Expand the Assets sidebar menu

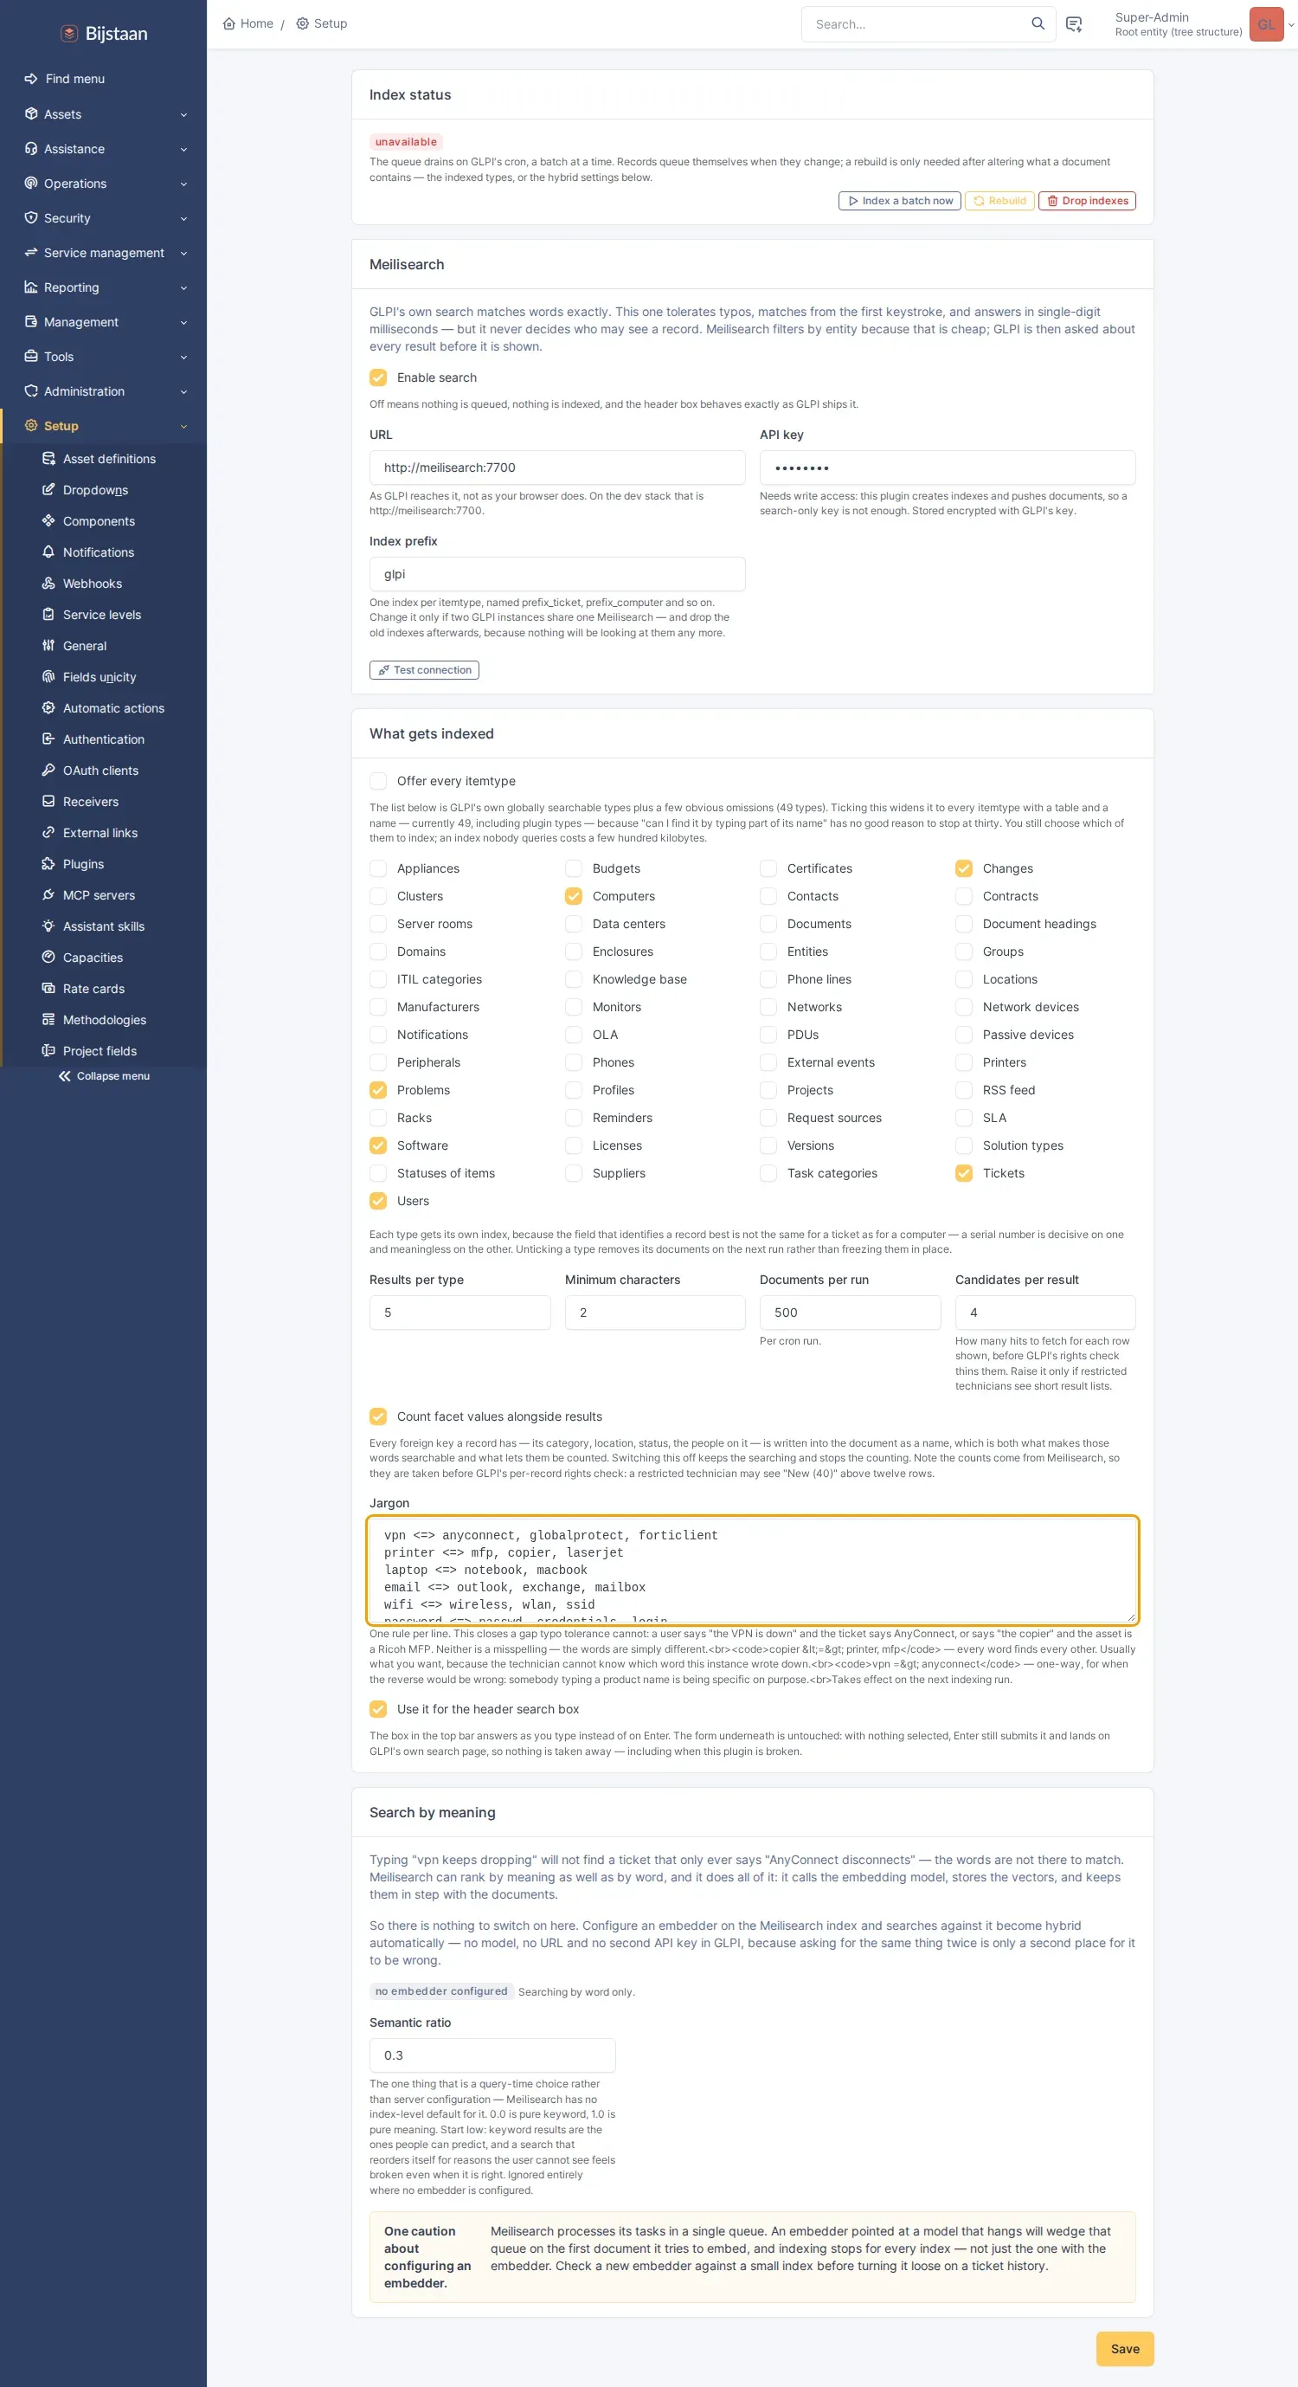point(104,114)
